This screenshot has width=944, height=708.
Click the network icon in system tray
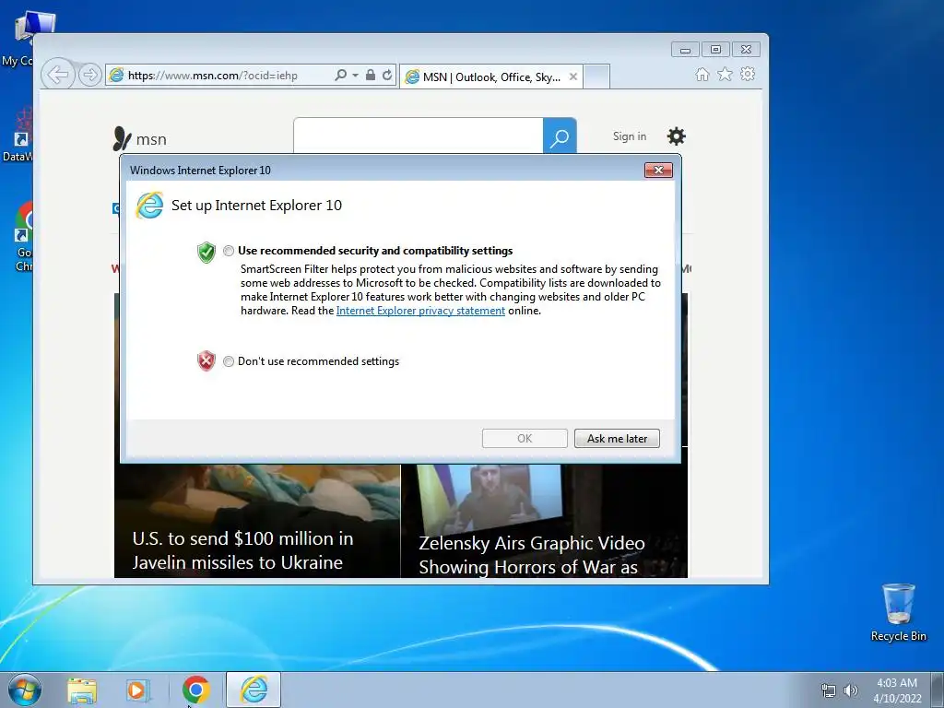point(829,690)
